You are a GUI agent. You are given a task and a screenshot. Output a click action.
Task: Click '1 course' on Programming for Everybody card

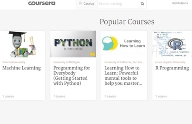click(x=59, y=96)
